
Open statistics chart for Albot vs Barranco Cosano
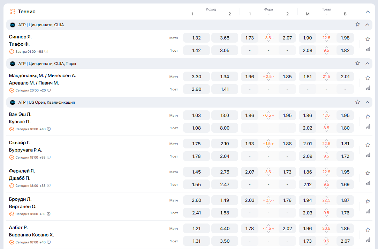368,240
